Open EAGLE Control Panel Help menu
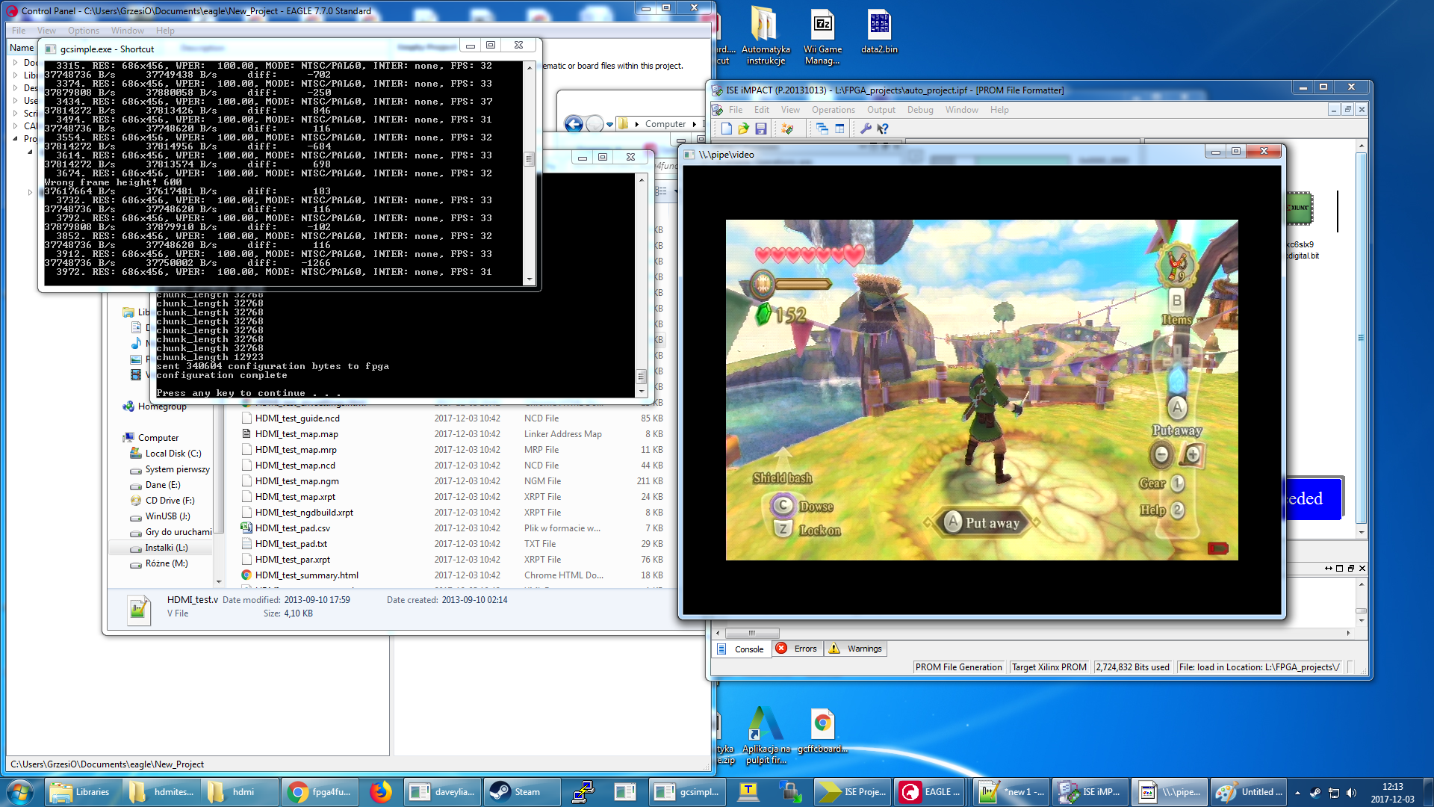The image size is (1434, 807). pyautogui.click(x=165, y=31)
